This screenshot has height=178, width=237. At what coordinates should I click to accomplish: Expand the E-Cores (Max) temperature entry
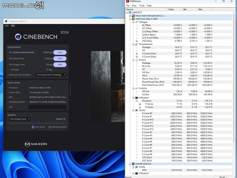137,57
